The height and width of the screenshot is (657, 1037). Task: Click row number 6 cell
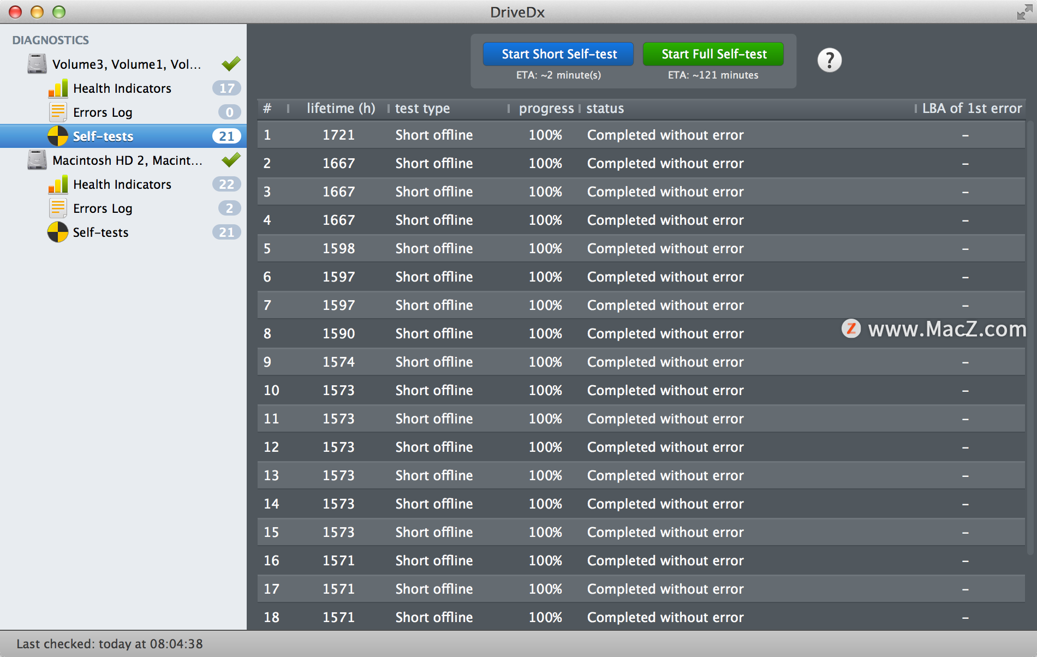[x=267, y=277]
